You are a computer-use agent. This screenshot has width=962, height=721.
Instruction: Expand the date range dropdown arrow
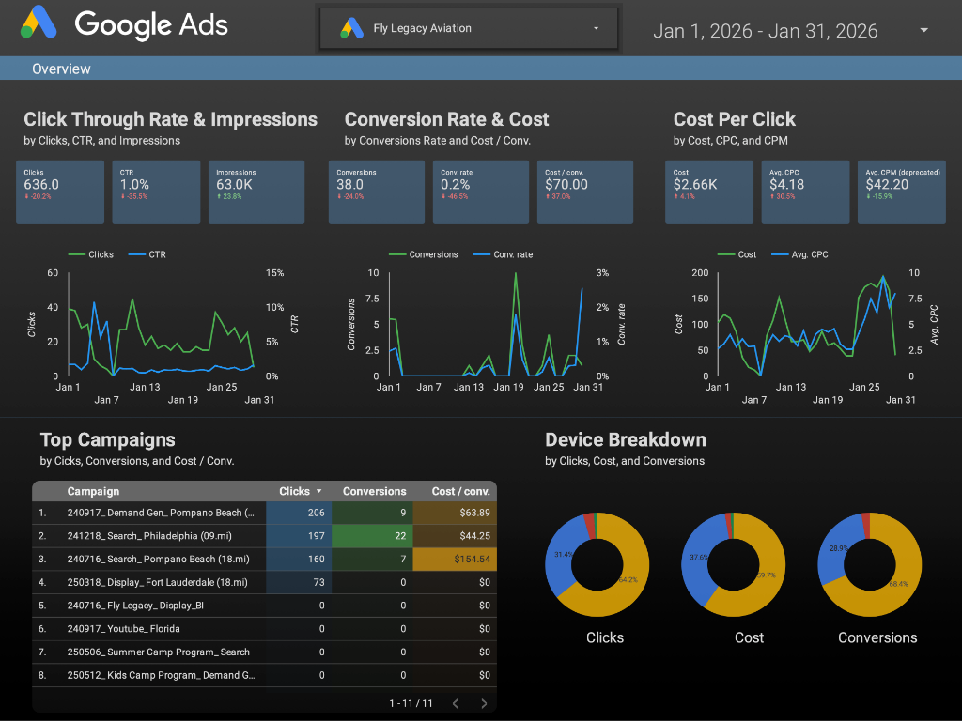[x=924, y=30]
